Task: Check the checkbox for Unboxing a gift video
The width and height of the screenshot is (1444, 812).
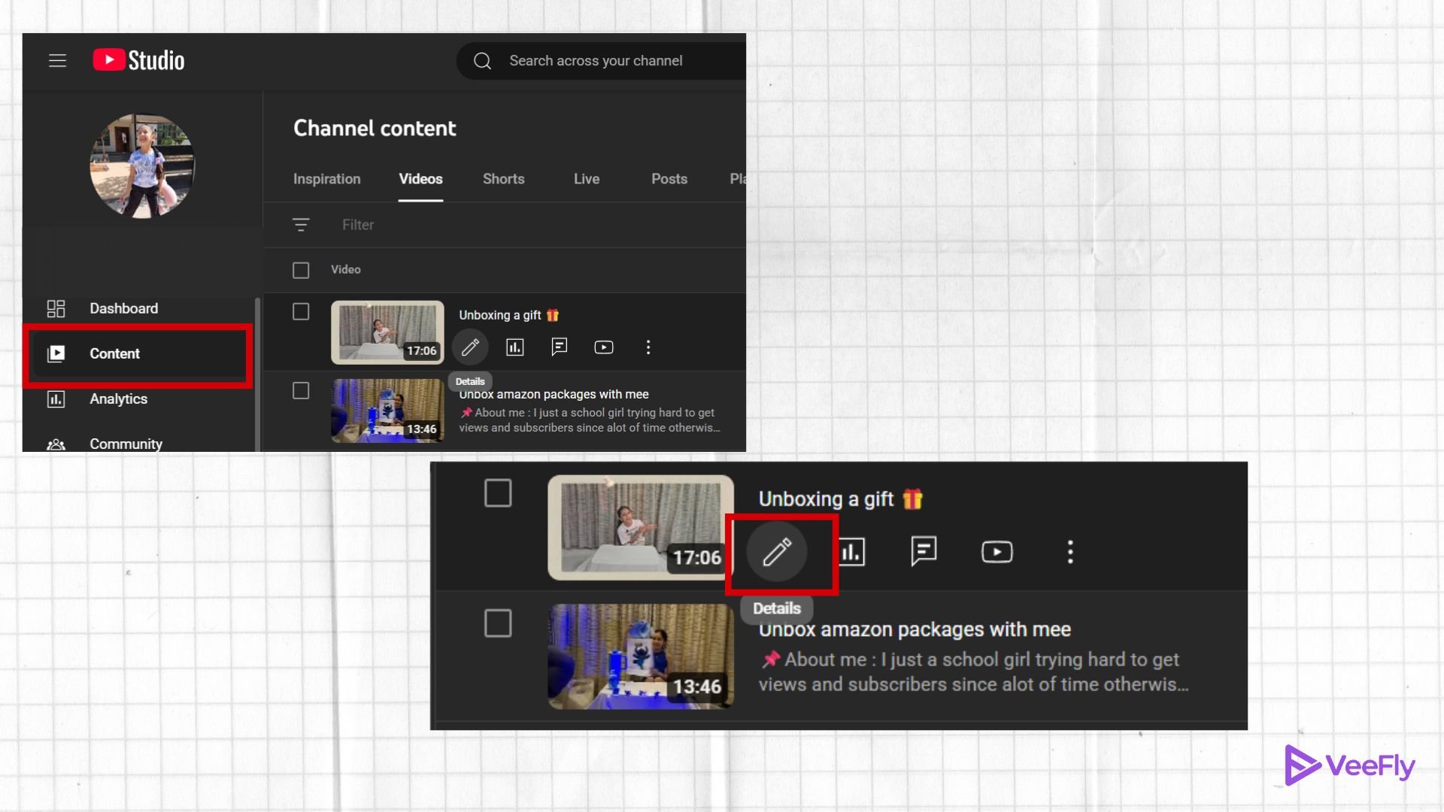Action: [x=301, y=311]
